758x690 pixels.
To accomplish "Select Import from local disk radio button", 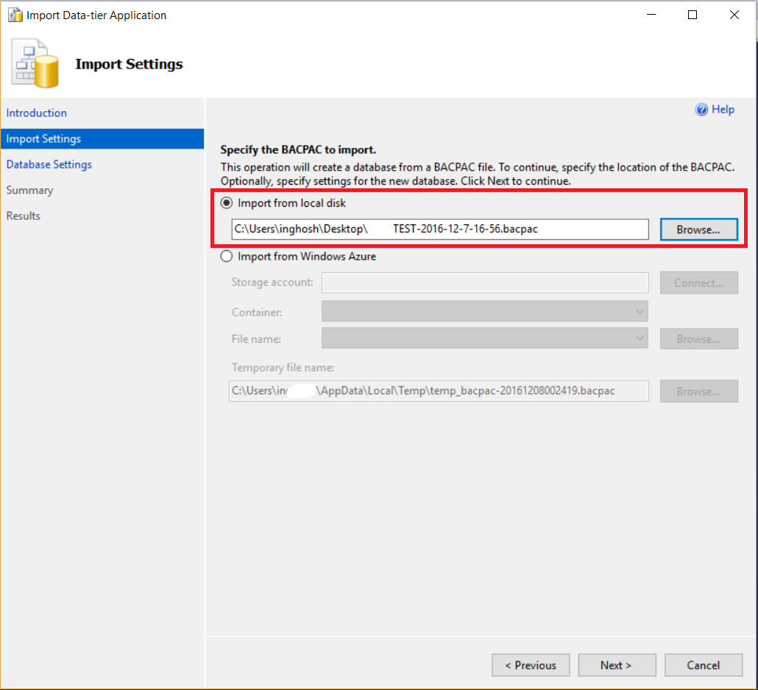I will coord(227,203).
